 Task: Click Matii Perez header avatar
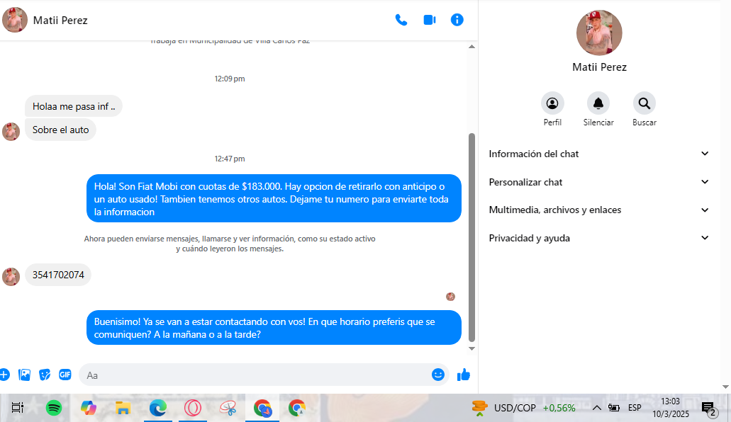[x=15, y=20]
